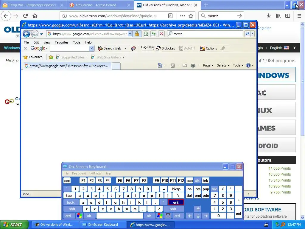Switch to Temp Mail Firefox tab
Image resolution: width=305 pixels, height=229 pixels.
click(33, 5)
